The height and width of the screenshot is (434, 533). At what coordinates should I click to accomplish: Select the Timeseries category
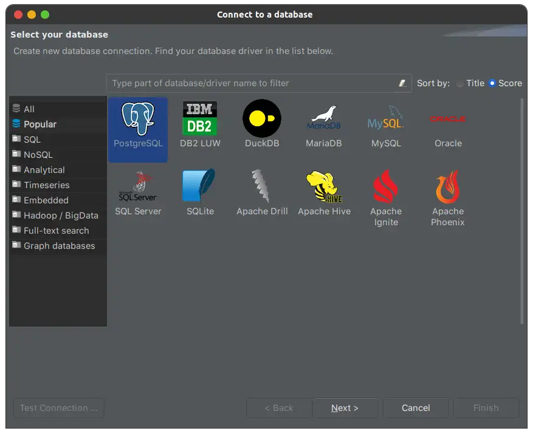pyautogui.click(x=58, y=185)
